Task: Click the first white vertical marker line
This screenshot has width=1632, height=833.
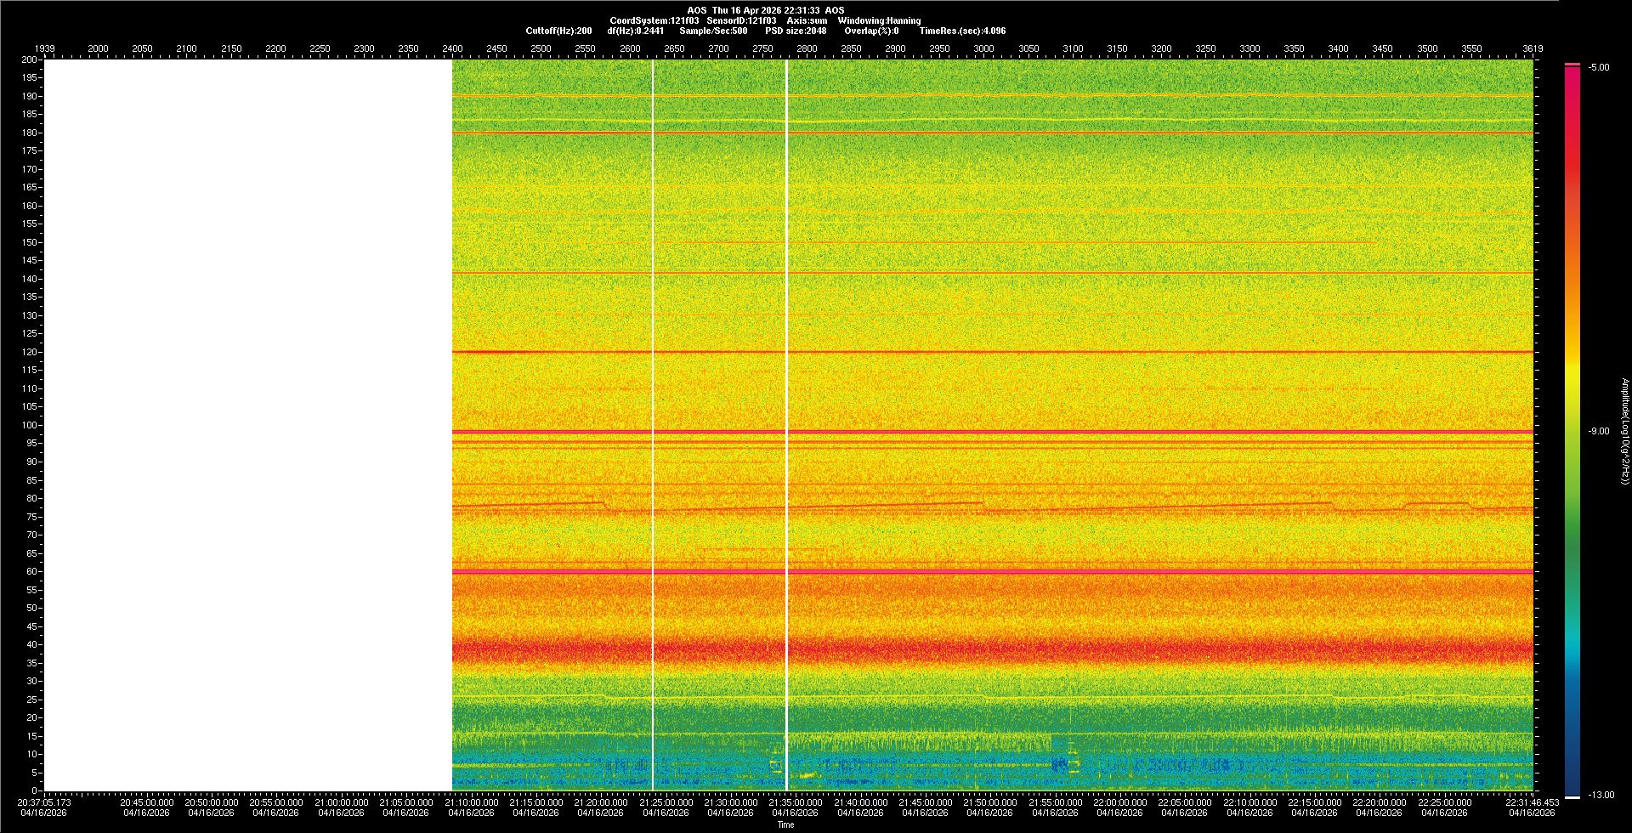Action: pyautogui.click(x=653, y=425)
